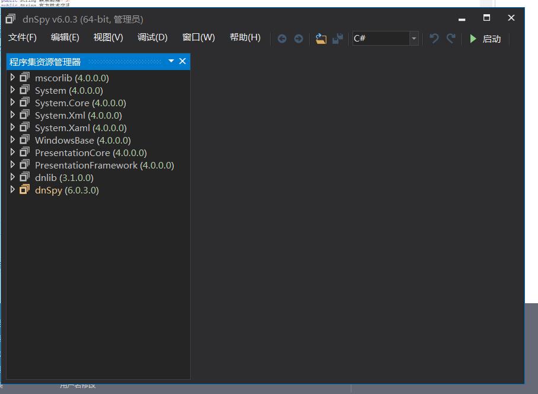Close the 程序集资源管理器 panel
The width and height of the screenshot is (538, 394).
(x=182, y=61)
